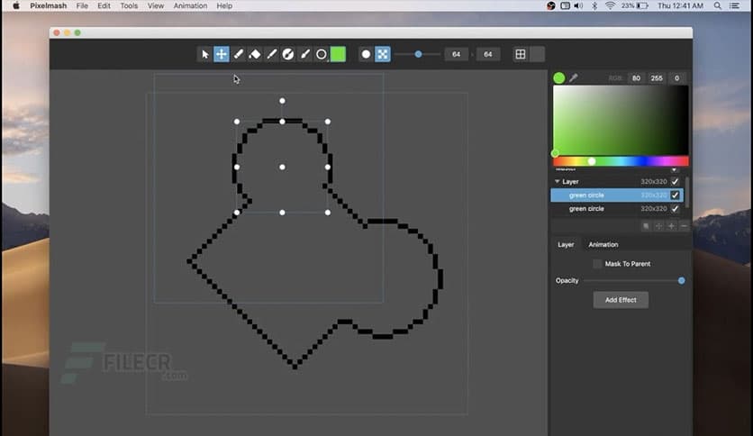
Task: Select the Ellipse shape tool
Action: coord(321,54)
